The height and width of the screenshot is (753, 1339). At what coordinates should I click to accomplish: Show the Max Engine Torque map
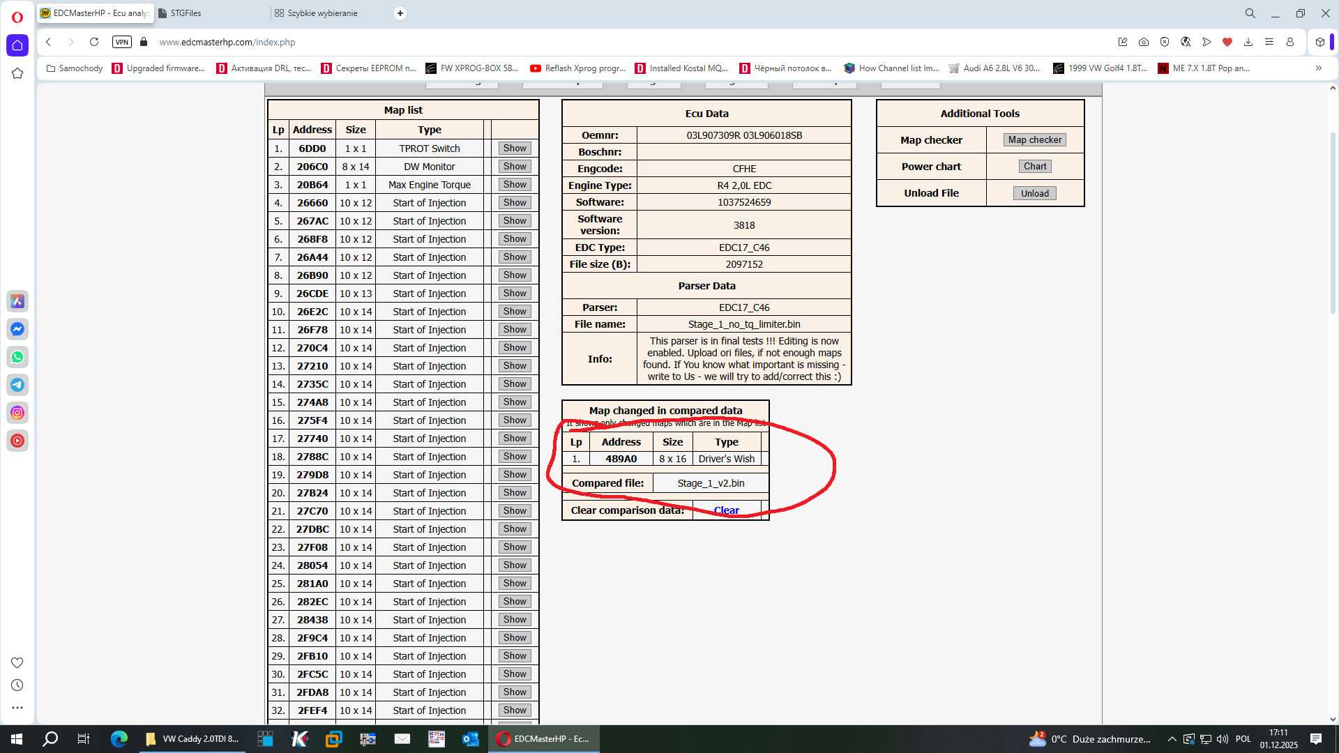click(x=515, y=185)
